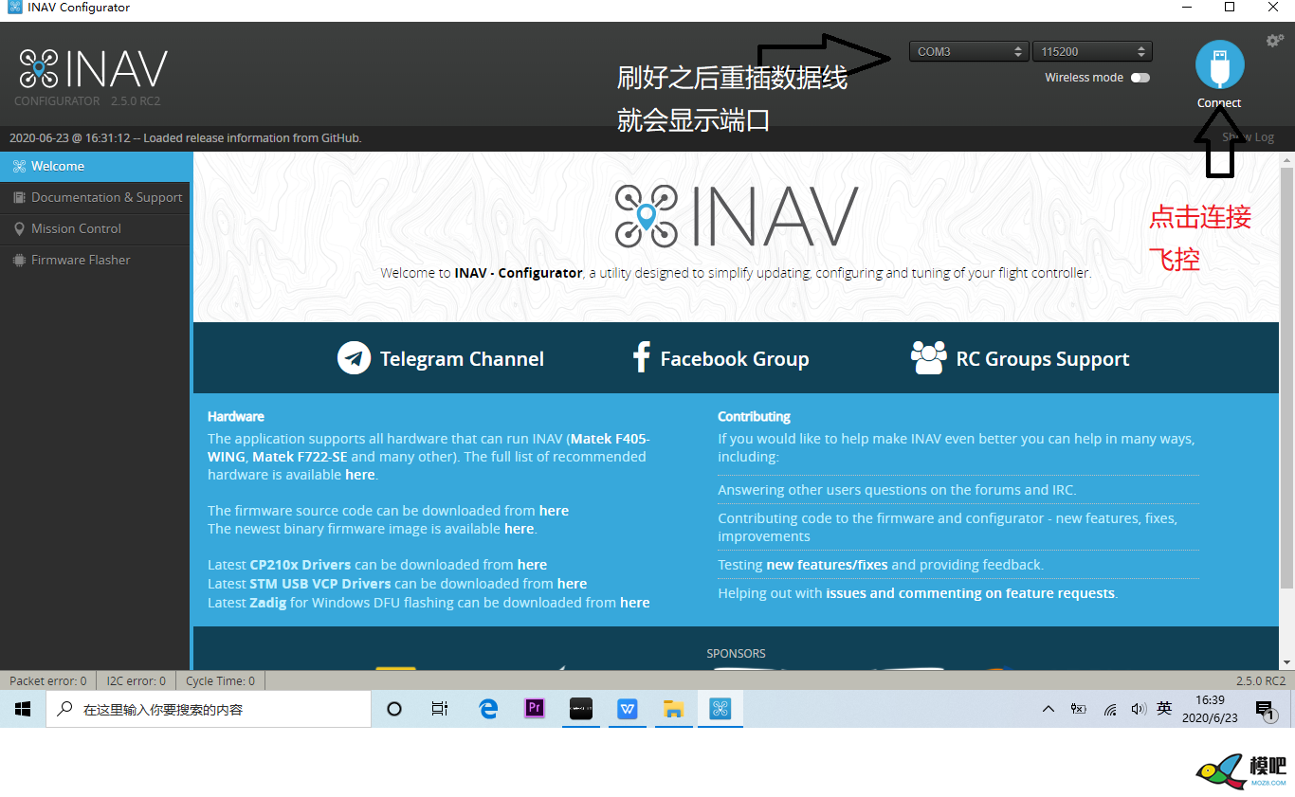Click the Windows taskbar search box
The height and width of the screenshot is (797, 1295).
click(x=209, y=709)
